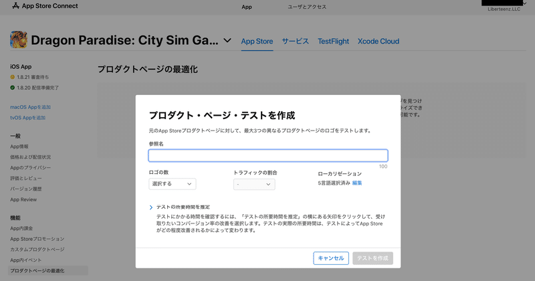Click the 100 character counter

click(383, 167)
